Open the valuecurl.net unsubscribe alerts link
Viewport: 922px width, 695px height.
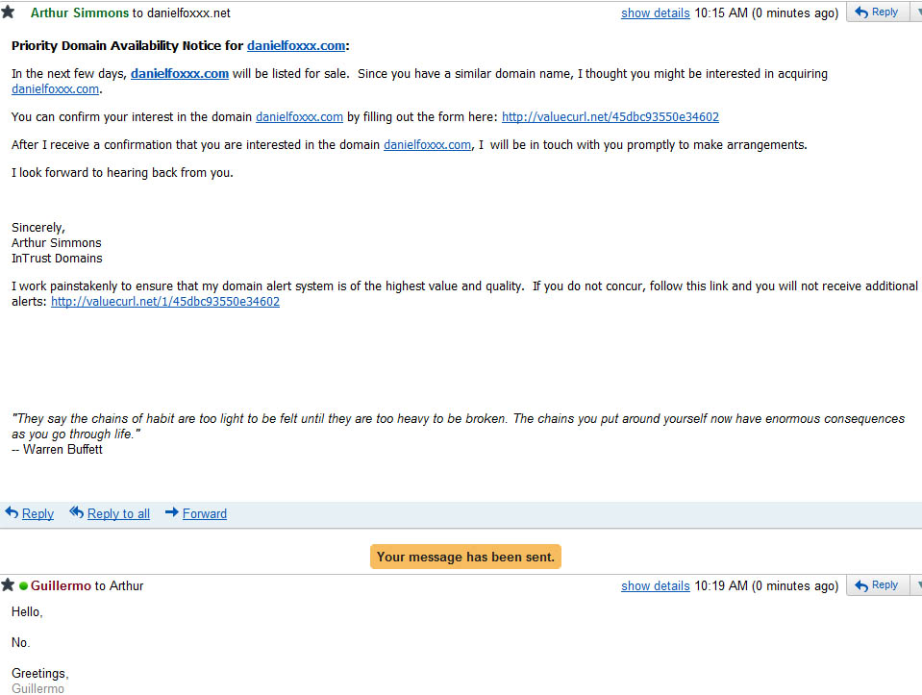point(165,301)
